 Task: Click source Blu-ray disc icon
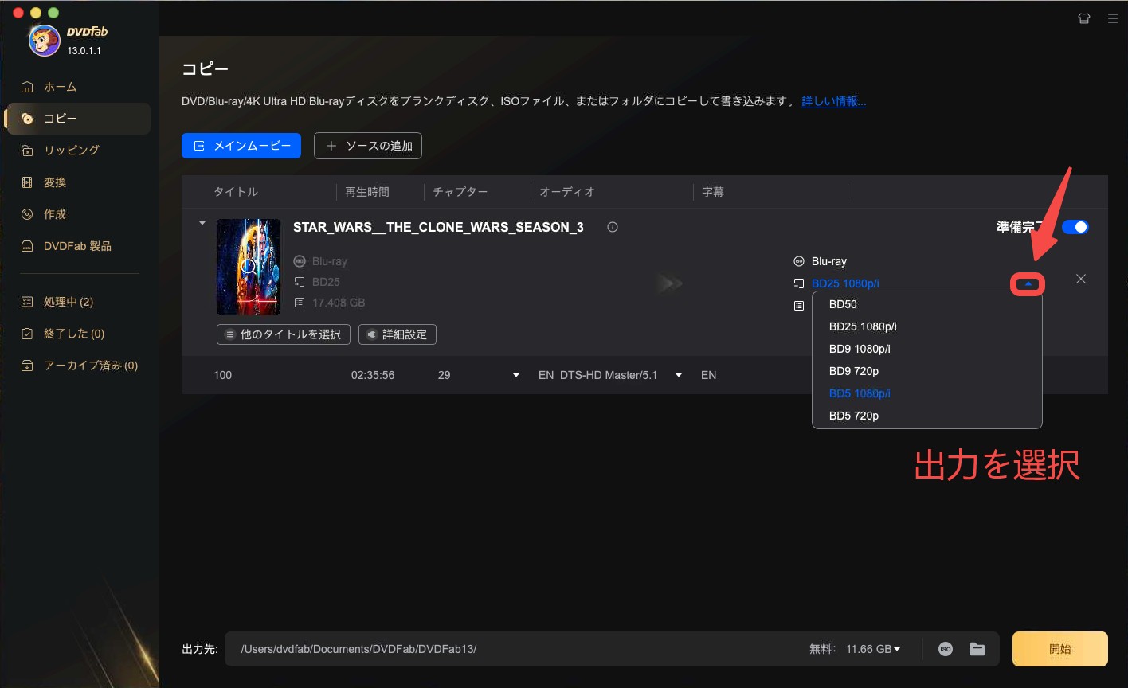point(300,261)
